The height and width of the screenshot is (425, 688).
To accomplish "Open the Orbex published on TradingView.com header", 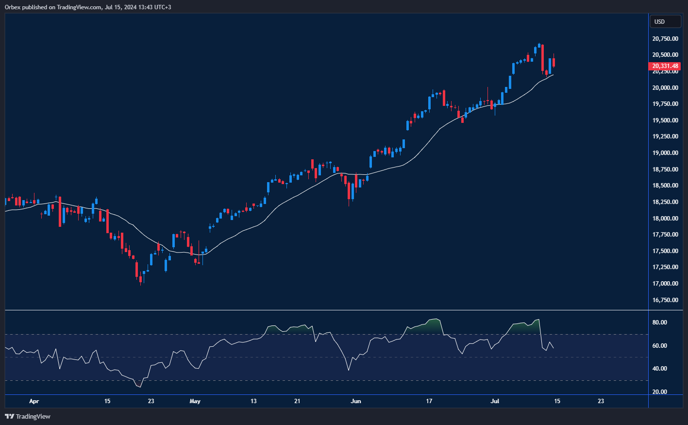I will (x=87, y=7).
